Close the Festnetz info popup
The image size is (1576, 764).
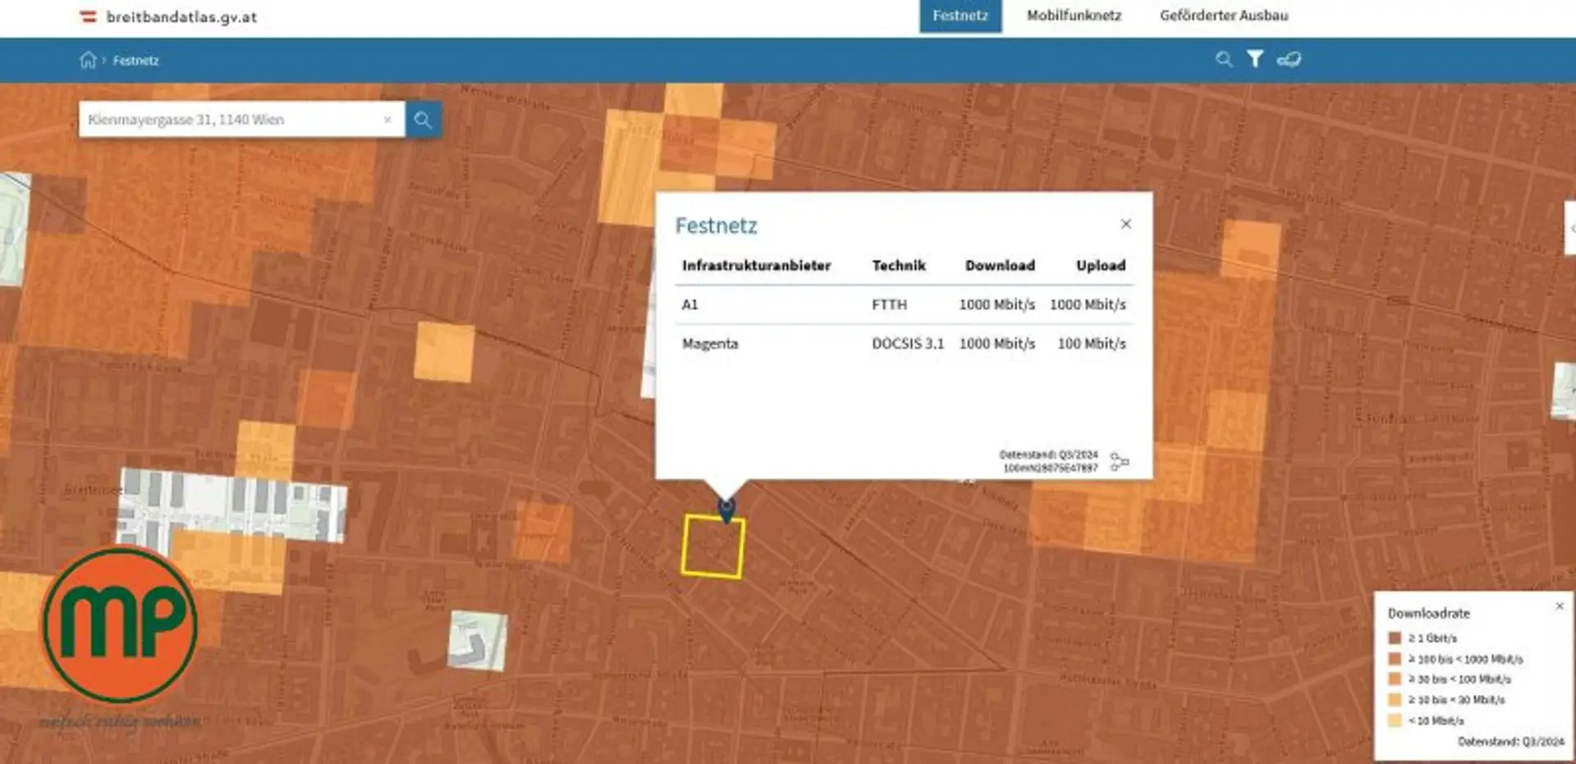tap(1126, 224)
